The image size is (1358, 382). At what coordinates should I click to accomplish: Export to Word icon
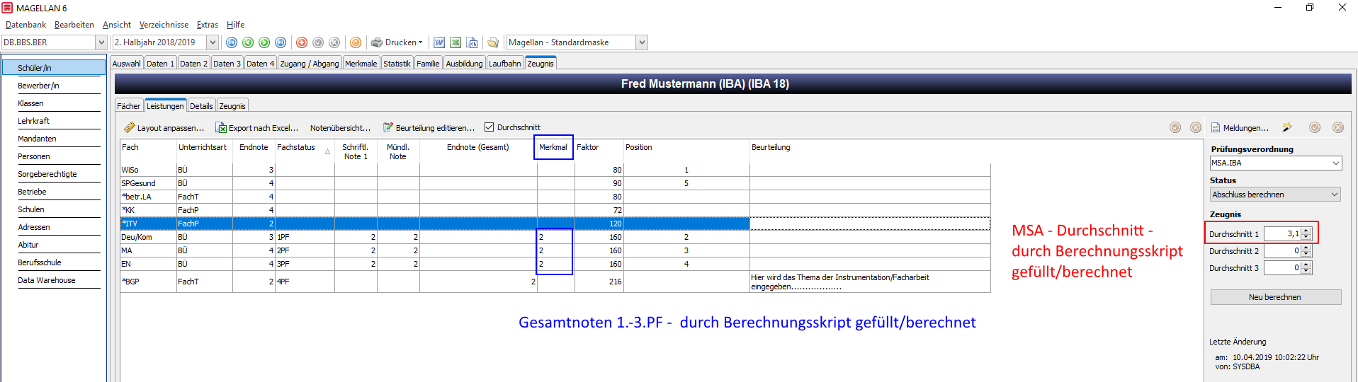pyautogui.click(x=439, y=42)
